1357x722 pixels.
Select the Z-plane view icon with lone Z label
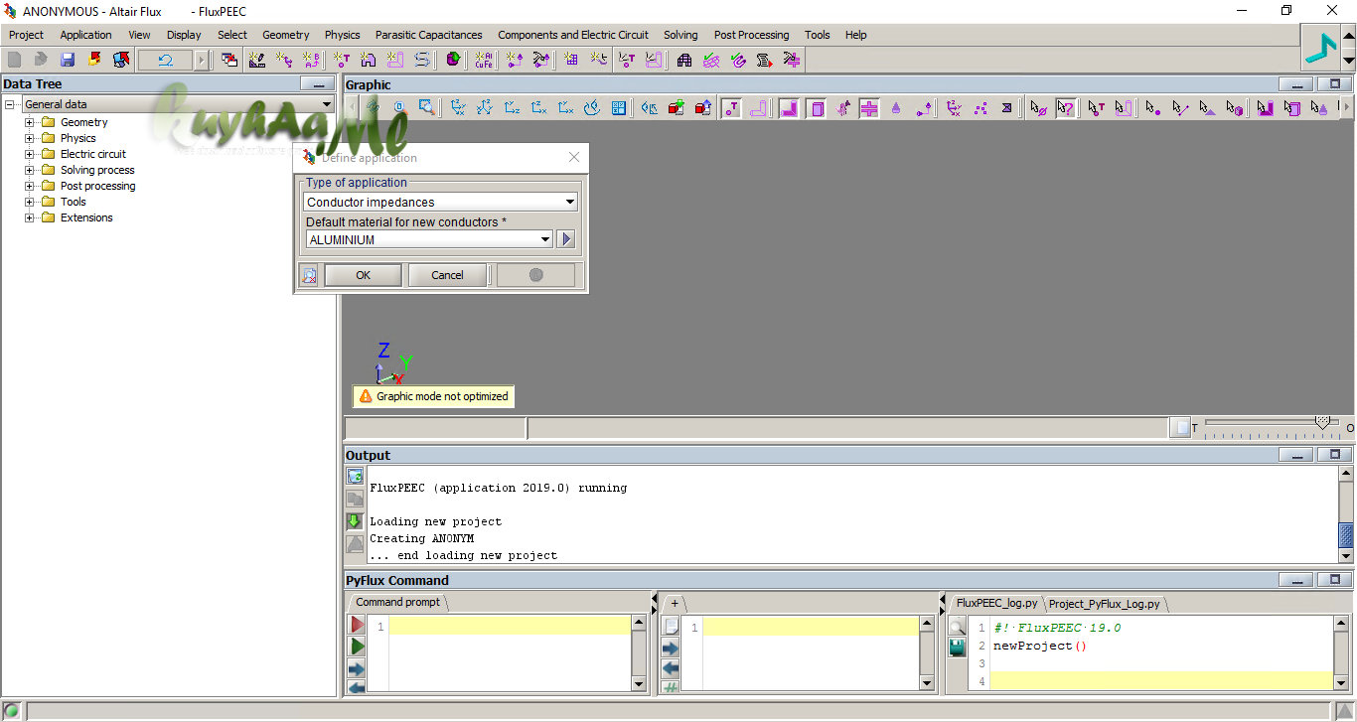click(512, 107)
